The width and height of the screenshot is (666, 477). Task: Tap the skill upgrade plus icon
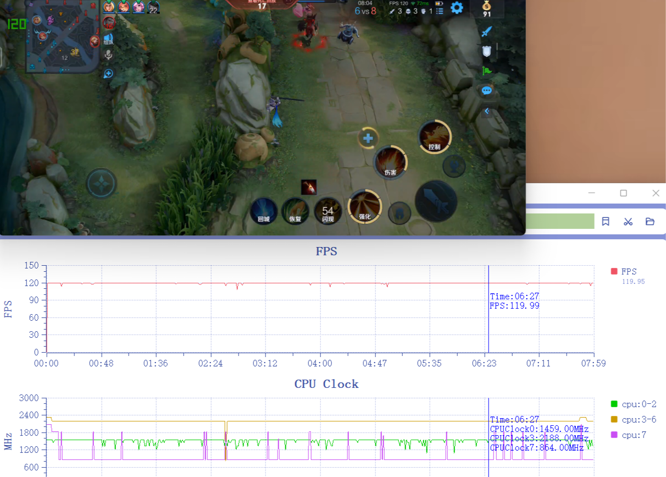pyautogui.click(x=368, y=138)
